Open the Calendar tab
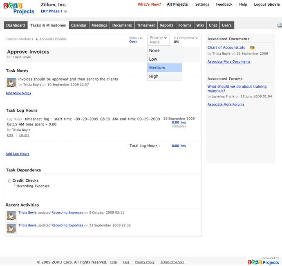The width and height of the screenshot is (282, 266). (x=78, y=25)
